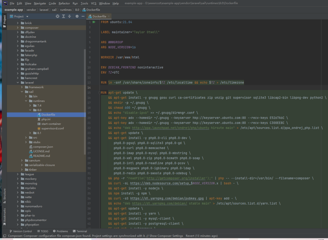Select opened file with crosshair icon in Project toolbar

coord(58,16)
